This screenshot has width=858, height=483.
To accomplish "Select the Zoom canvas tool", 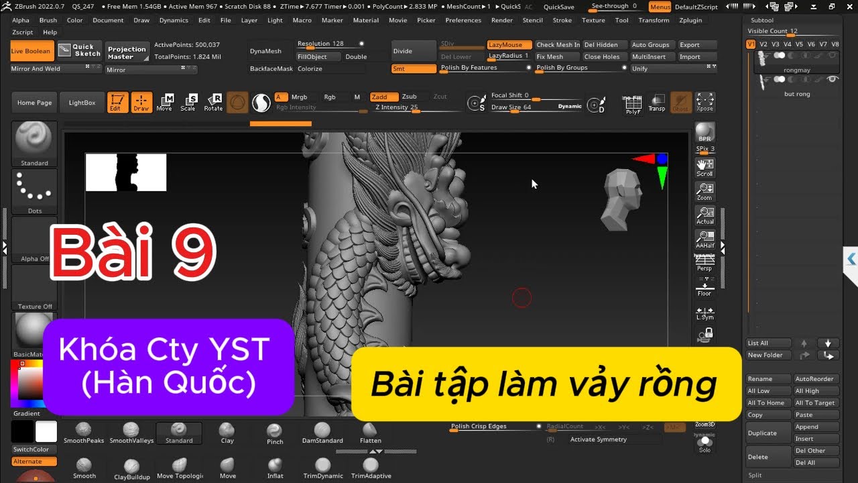I will (704, 191).
